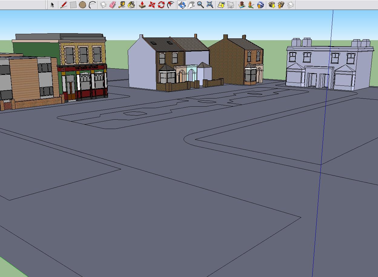Activate the Circle tool
This screenshot has height=277, width=378.
point(82,5)
